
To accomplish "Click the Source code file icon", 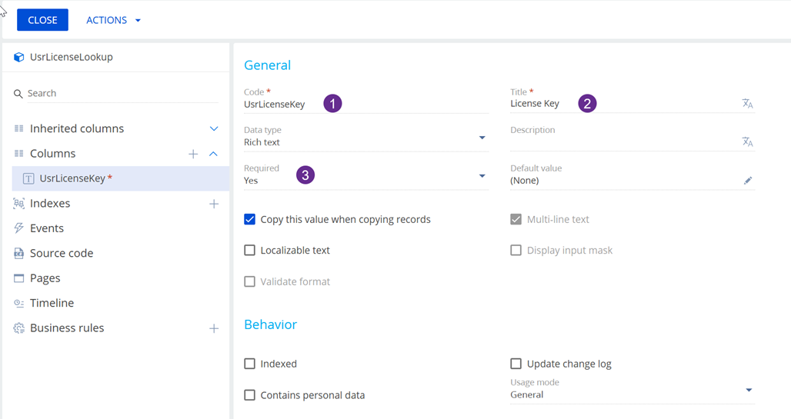I will pos(18,253).
